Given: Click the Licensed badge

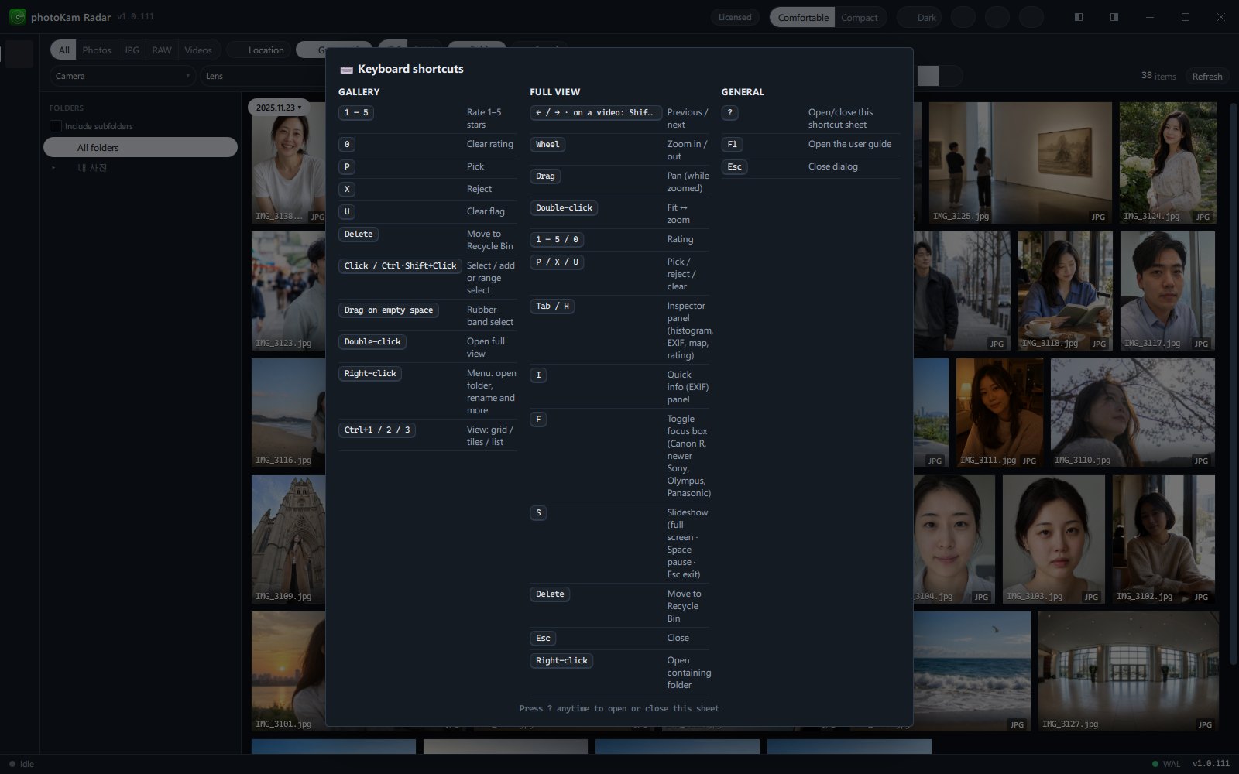Looking at the screenshot, I should pyautogui.click(x=735, y=17).
